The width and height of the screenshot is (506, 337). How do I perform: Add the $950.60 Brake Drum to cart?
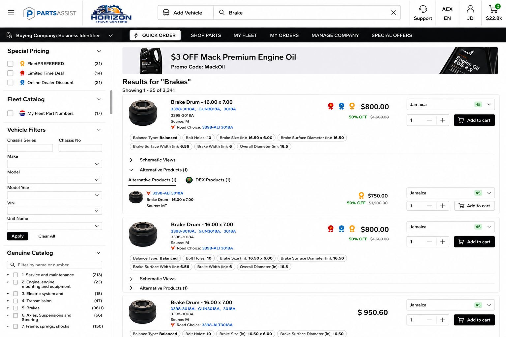(474, 320)
